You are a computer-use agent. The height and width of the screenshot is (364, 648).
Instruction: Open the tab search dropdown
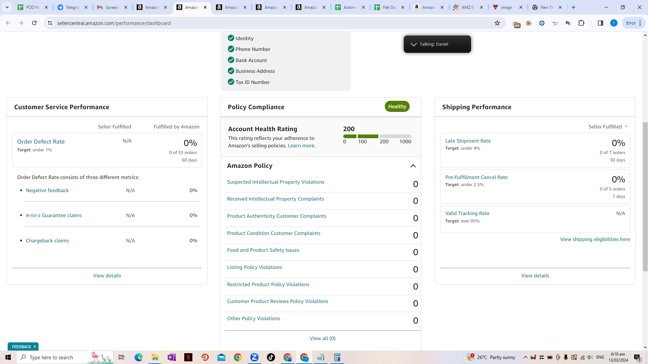(x=7, y=7)
